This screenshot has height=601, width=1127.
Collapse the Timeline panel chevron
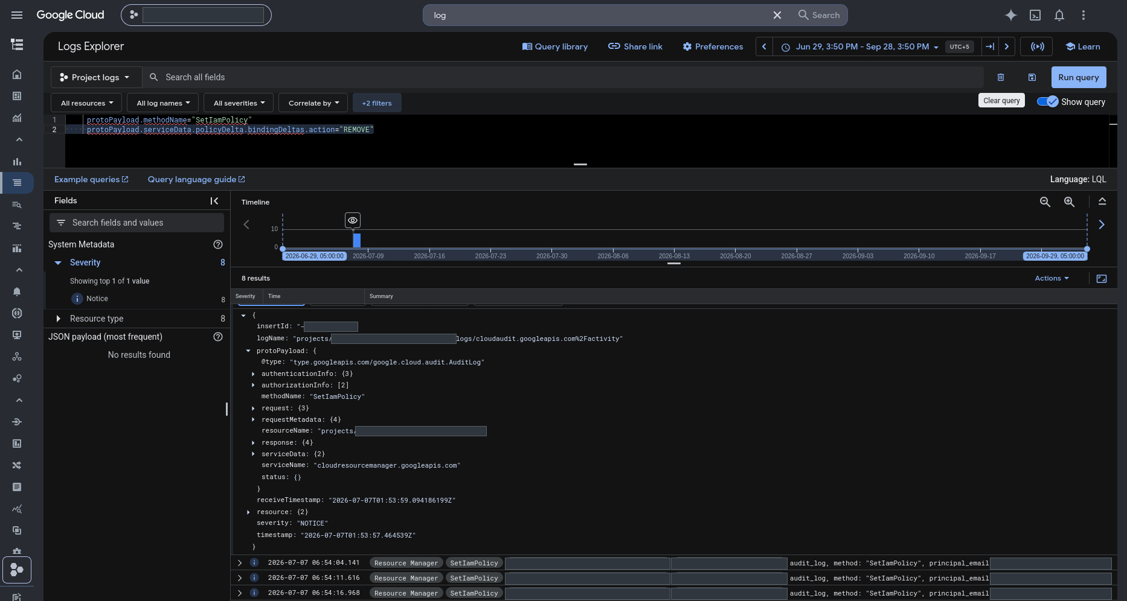1102,202
